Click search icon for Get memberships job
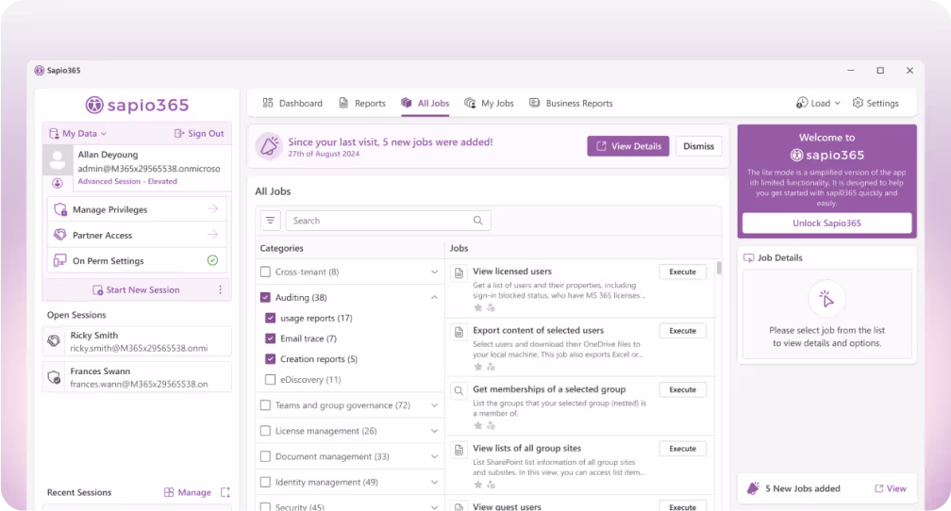This screenshot has height=511, width=951. click(459, 390)
